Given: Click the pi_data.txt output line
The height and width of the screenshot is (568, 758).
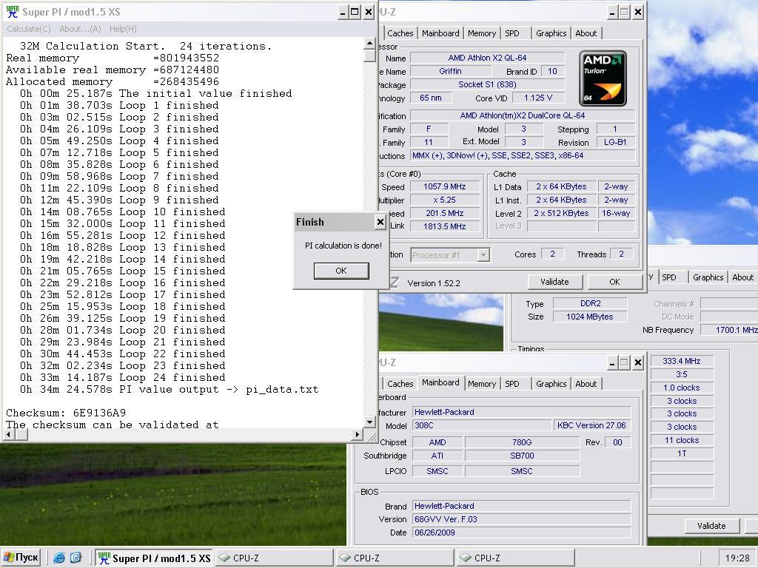Looking at the screenshot, I should pos(170,389).
